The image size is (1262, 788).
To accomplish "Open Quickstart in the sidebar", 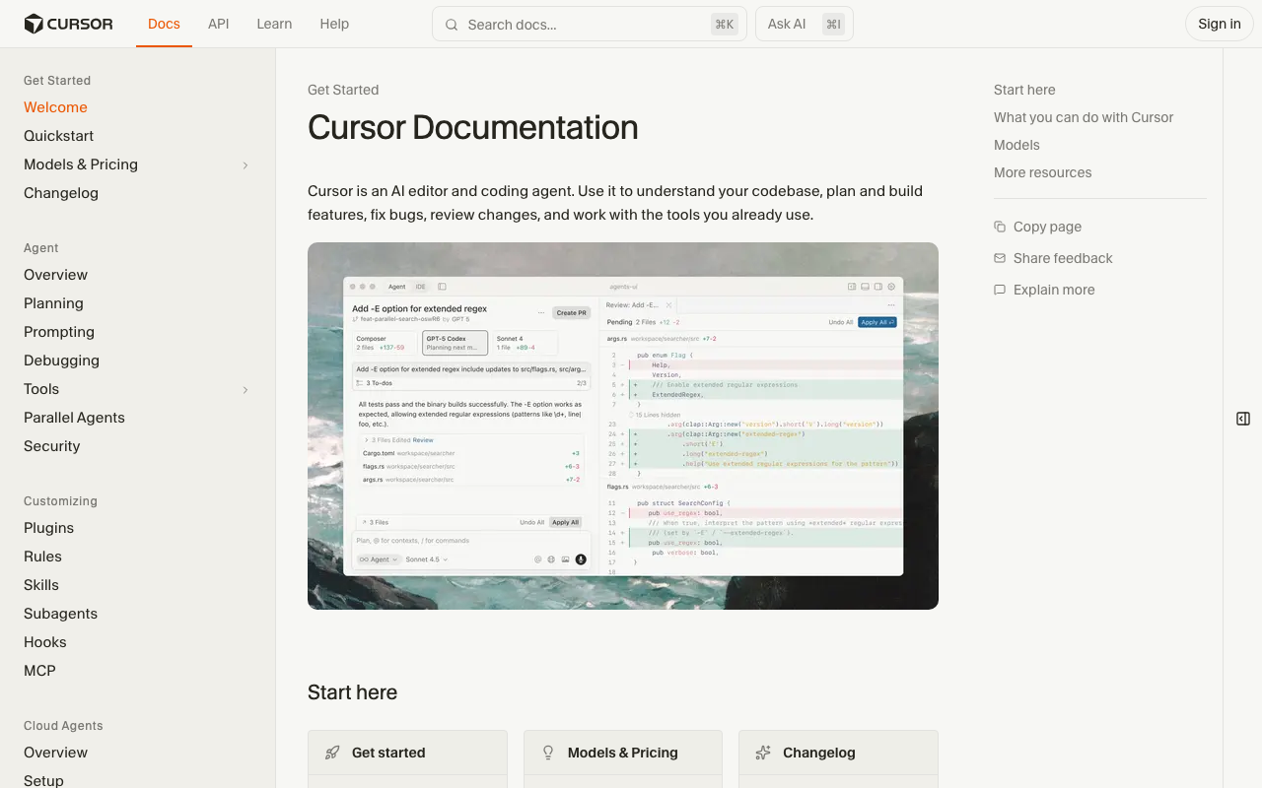I will (59, 136).
